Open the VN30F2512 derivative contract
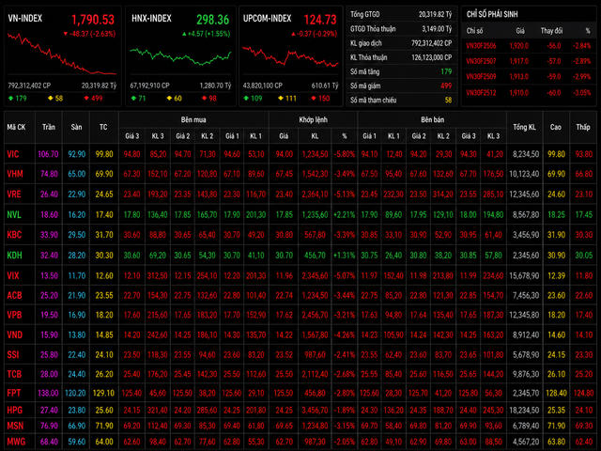Image resolution: width=601 pixels, height=451 pixels. tap(481, 93)
